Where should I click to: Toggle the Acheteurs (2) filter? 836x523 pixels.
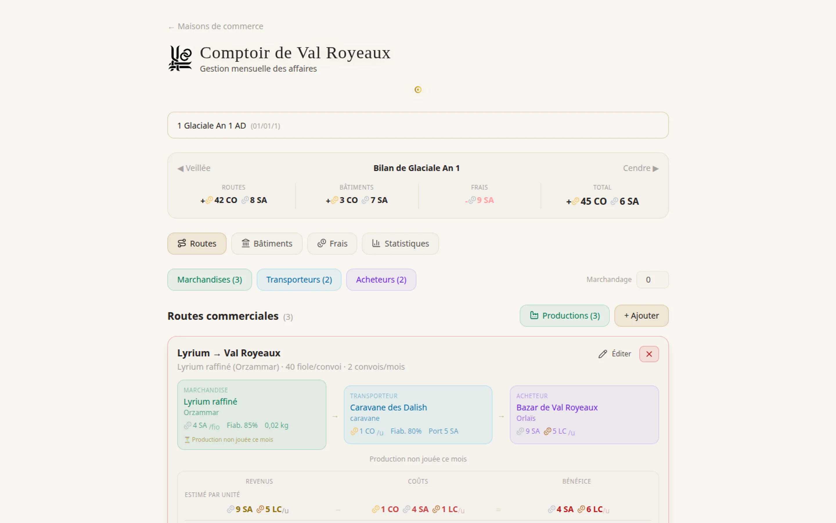point(381,280)
